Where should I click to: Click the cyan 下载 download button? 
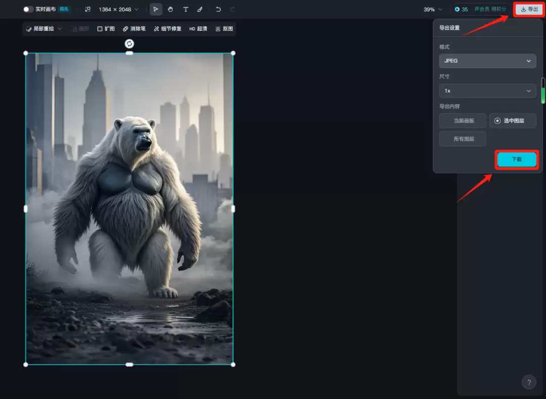point(517,159)
